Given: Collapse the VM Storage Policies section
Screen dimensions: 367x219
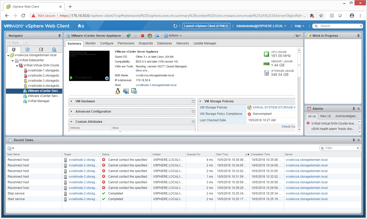Looking at the screenshot, I should click(200, 101).
